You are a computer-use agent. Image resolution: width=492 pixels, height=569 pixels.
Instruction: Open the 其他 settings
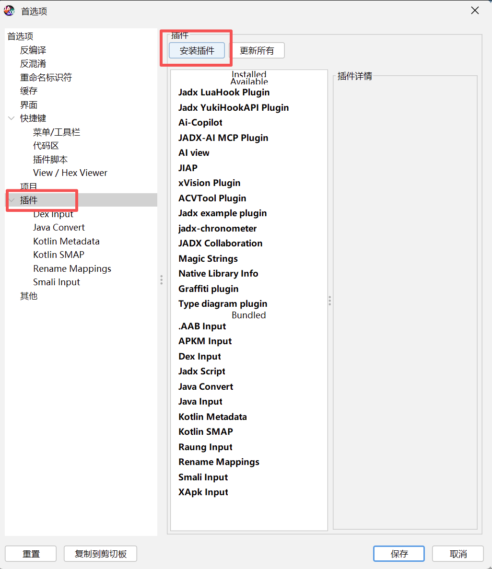point(29,296)
